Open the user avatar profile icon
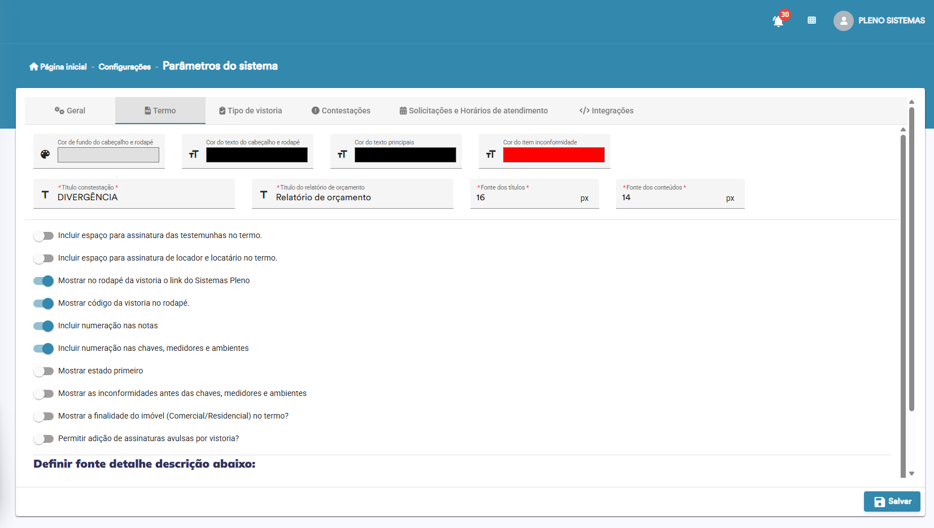The image size is (934, 528). point(843,21)
